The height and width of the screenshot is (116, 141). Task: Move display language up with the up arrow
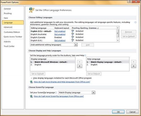80,62
